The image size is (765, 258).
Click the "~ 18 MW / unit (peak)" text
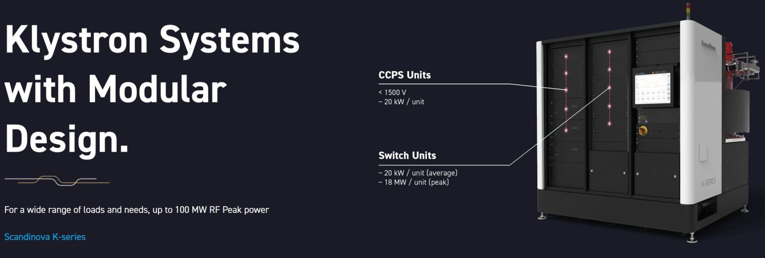(413, 182)
